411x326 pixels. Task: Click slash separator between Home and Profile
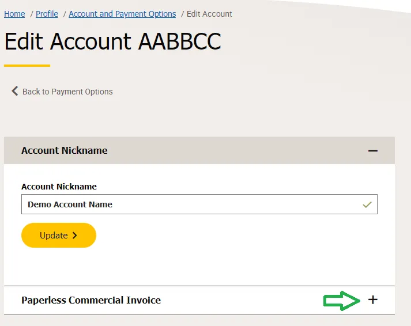31,14
